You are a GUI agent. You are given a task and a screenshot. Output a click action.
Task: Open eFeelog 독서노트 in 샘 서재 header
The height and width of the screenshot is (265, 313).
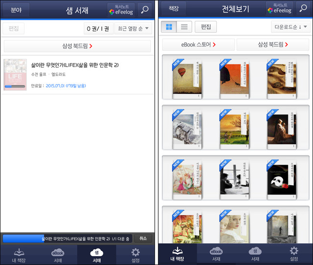121,10
